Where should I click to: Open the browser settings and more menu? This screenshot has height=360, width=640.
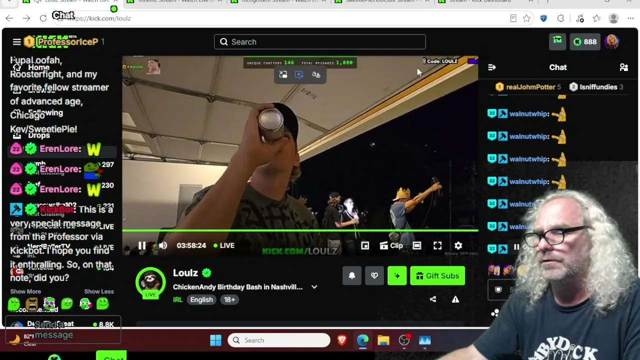pyautogui.click(x=630, y=18)
